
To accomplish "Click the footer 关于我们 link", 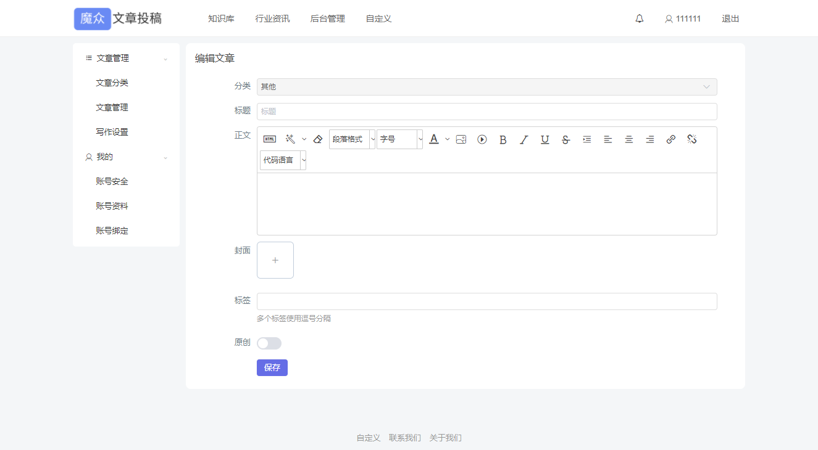I will [x=446, y=438].
